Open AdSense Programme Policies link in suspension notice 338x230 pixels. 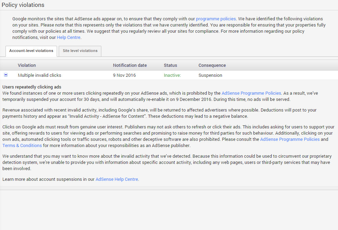point(251,93)
